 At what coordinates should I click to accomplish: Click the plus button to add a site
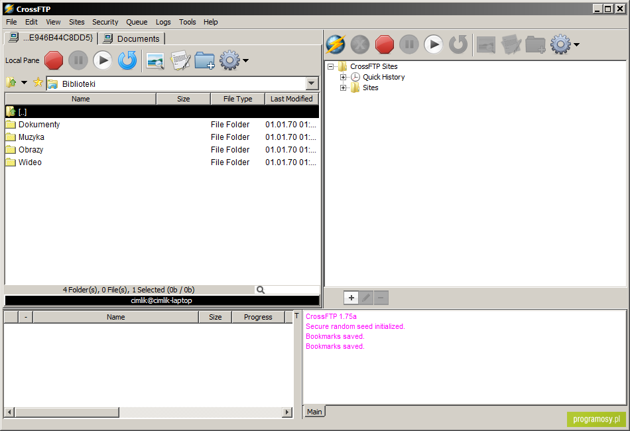point(351,298)
